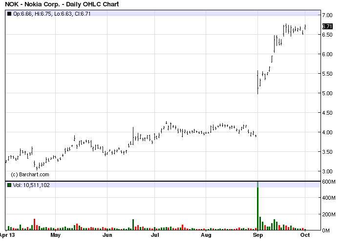The height and width of the screenshot is (250, 342).
Task: Click the 'Sep' date axis label
Action: pyautogui.click(x=258, y=235)
